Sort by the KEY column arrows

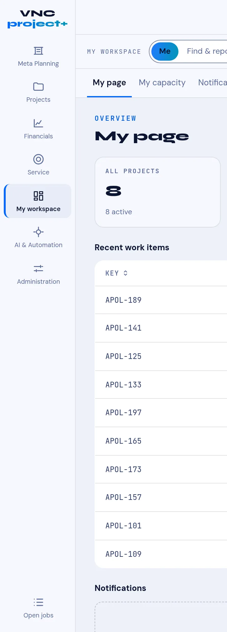click(x=125, y=273)
